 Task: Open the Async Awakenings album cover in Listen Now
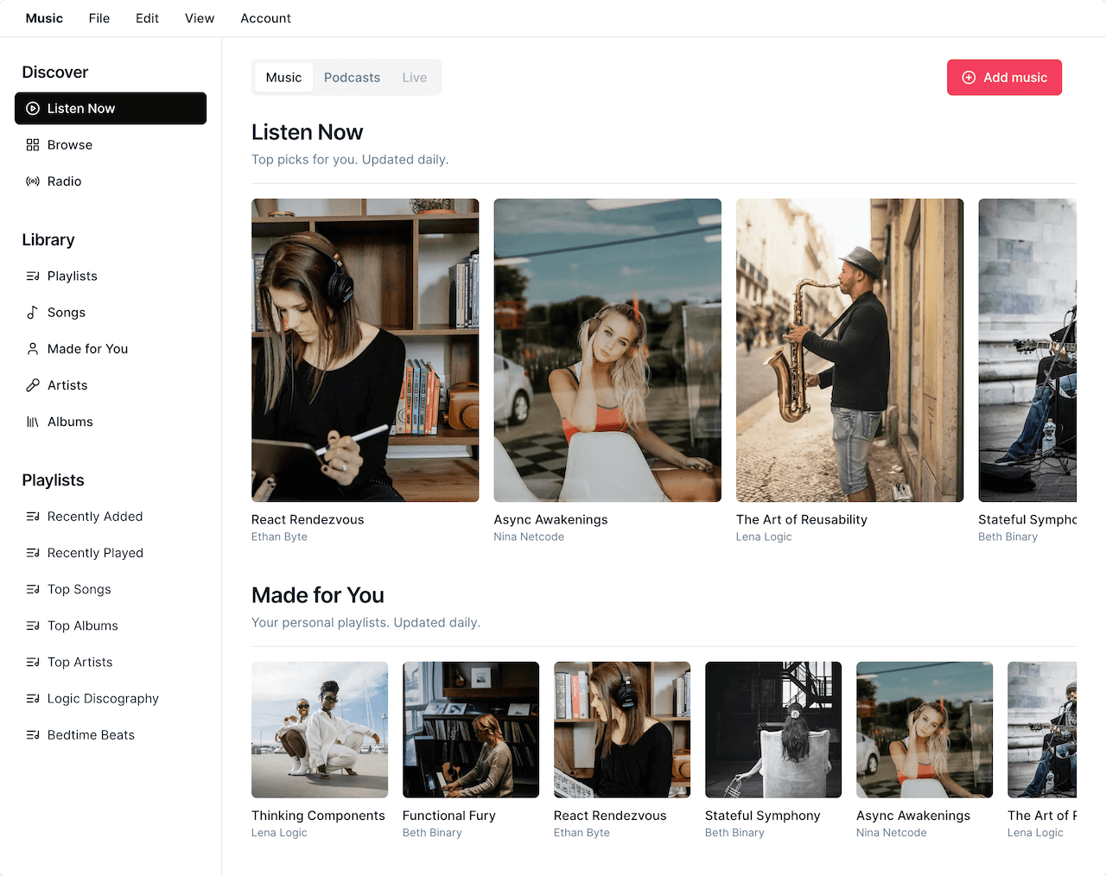[x=607, y=350]
